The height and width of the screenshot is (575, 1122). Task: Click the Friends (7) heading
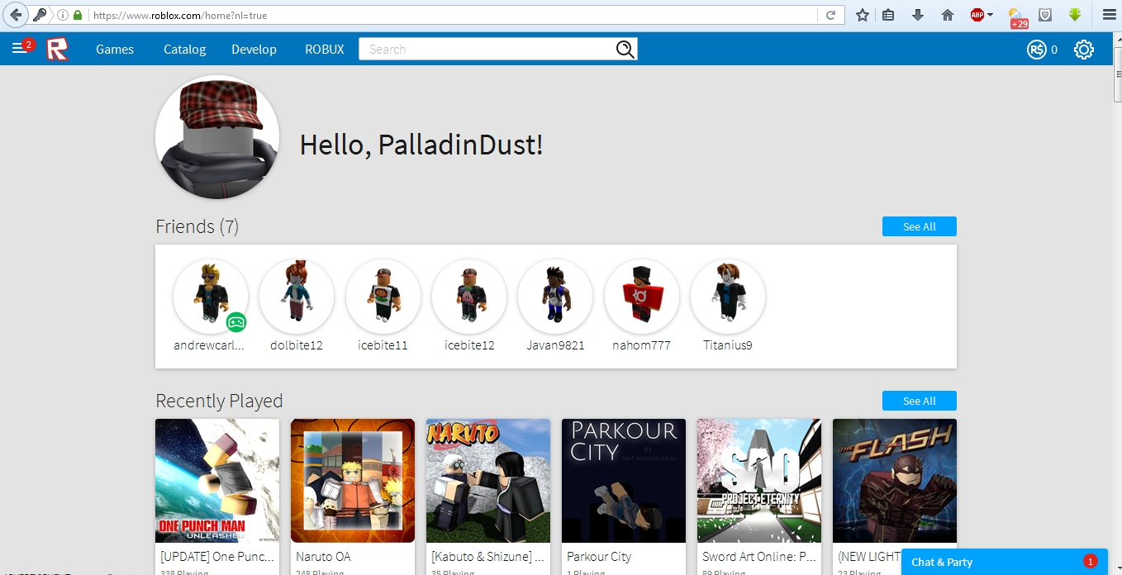pyautogui.click(x=197, y=226)
